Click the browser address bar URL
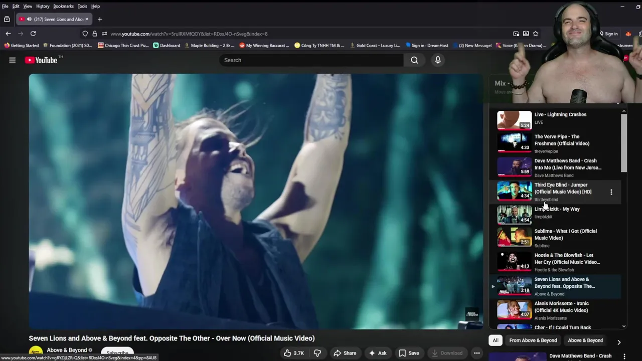 point(189,34)
